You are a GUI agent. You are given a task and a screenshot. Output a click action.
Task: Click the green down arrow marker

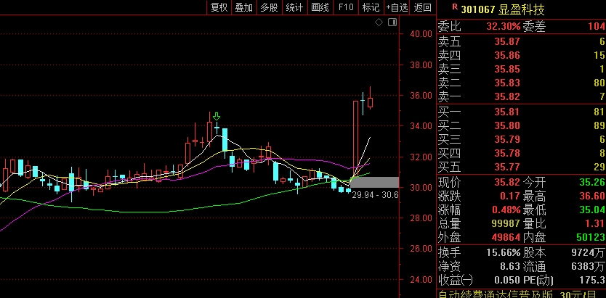[x=217, y=116]
